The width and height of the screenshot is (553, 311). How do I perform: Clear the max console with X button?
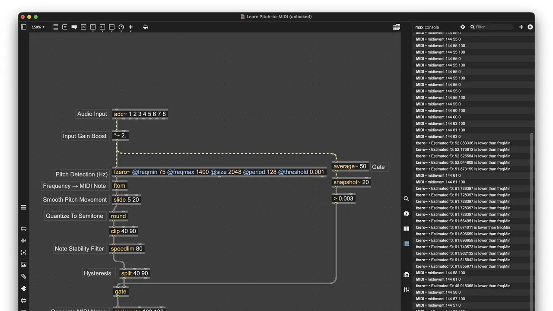pyautogui.click(x=530, y=27)
